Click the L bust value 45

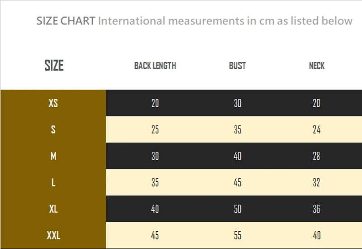point(238,183)
